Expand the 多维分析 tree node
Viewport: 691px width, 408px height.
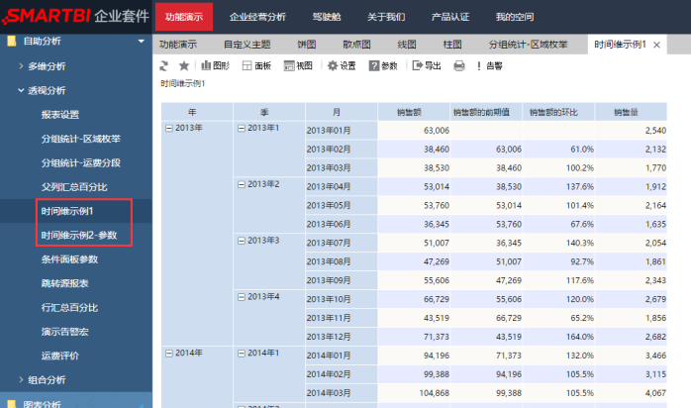point(21,66)
